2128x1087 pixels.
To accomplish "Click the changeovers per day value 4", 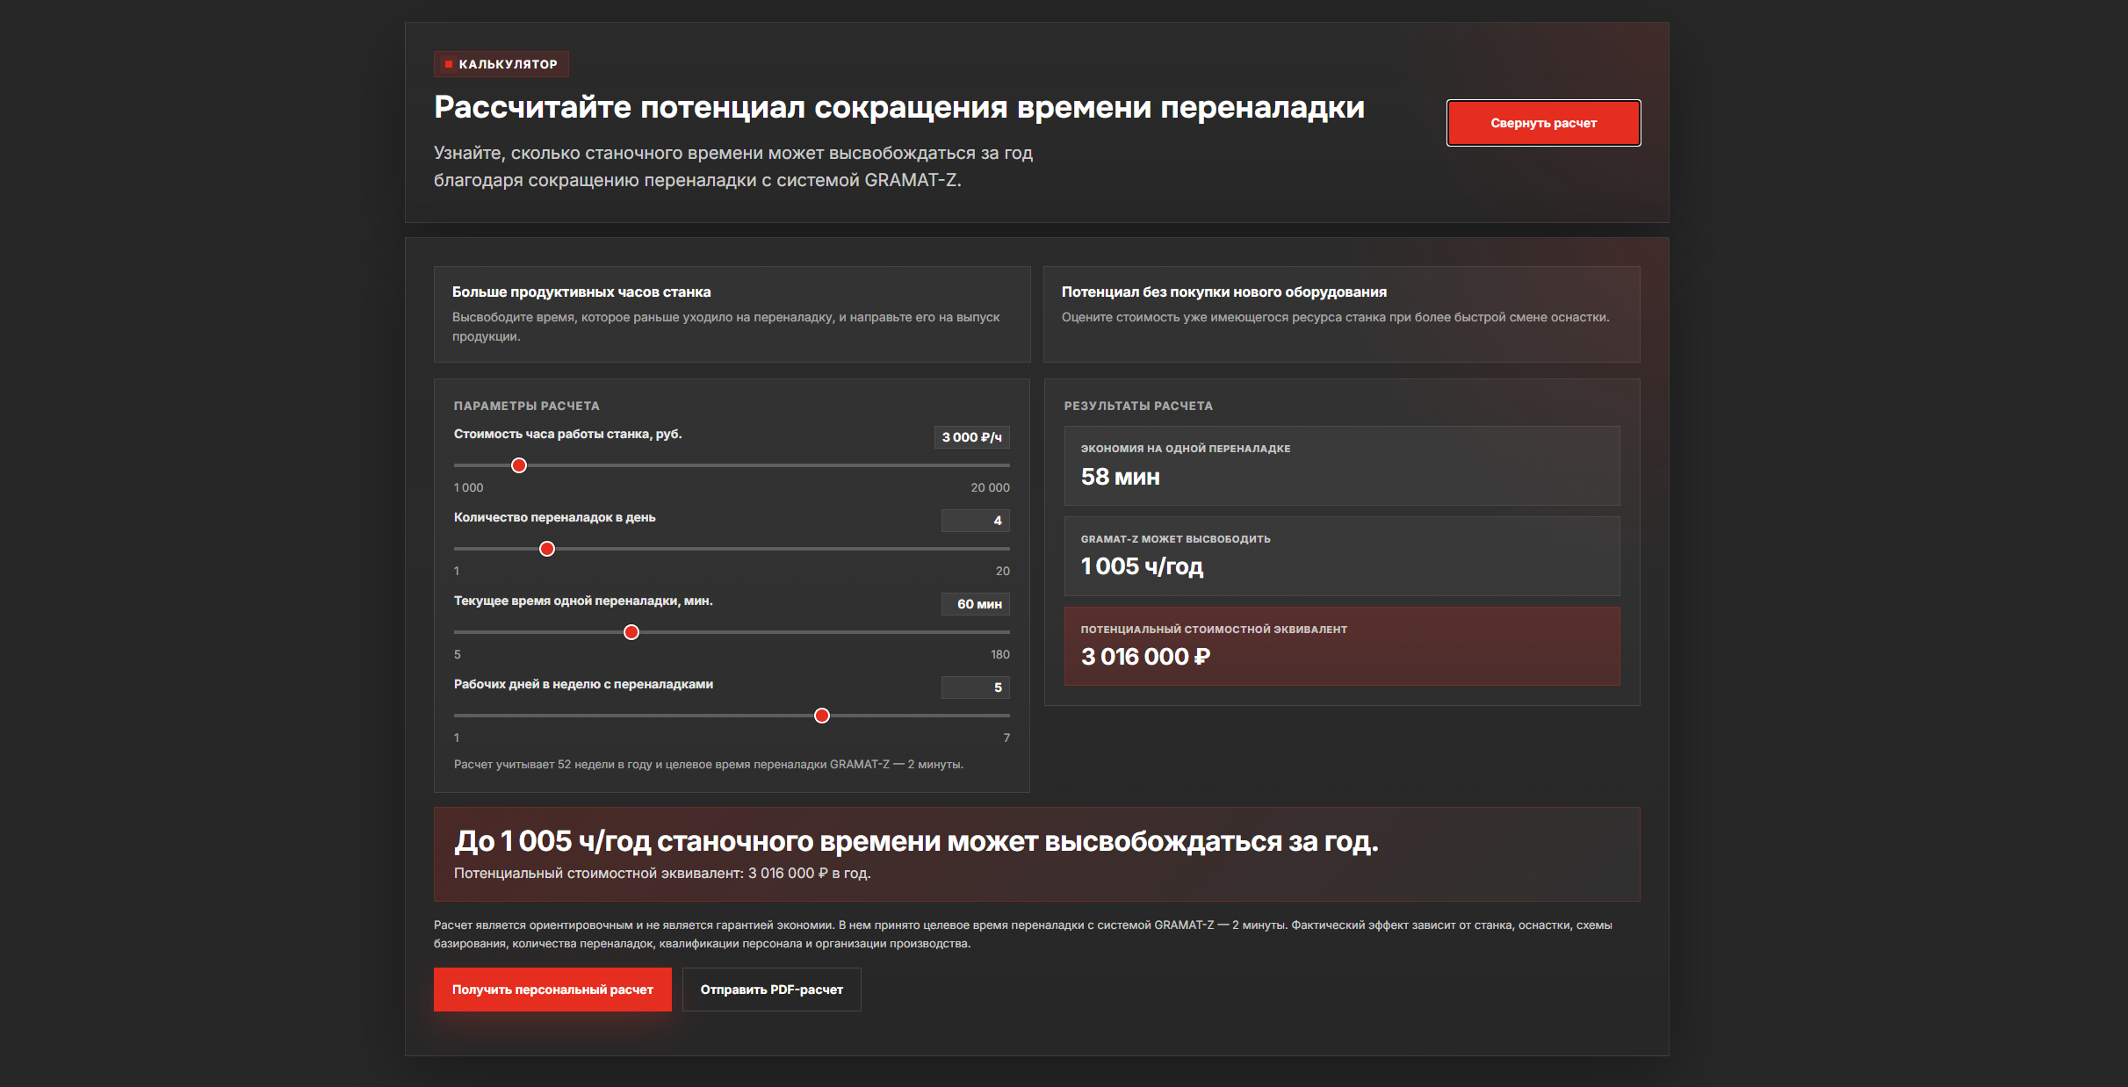I will (x=976, y=521).
